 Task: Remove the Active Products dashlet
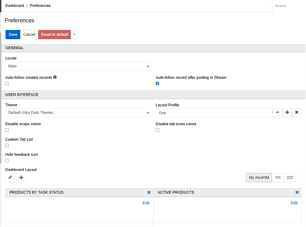coord(297,192)
